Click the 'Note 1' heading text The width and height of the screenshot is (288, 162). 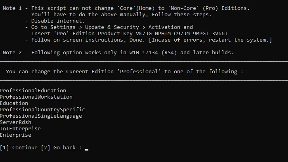(x=12, y=8)
